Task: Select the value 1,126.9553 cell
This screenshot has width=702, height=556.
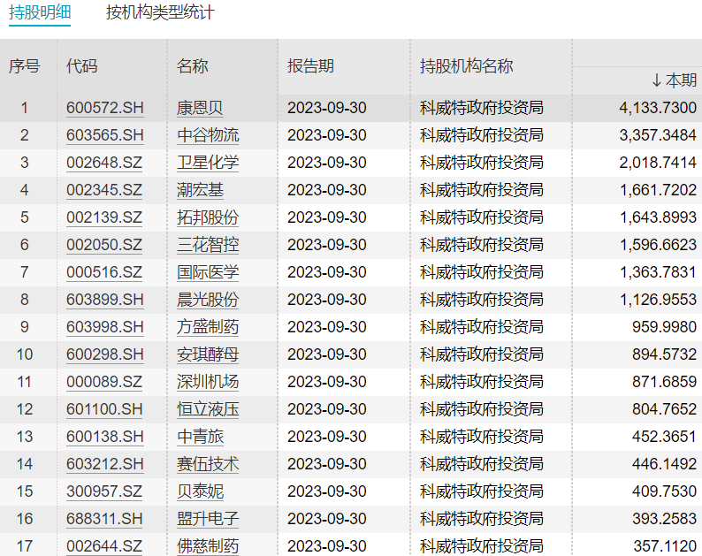Action: (658, 300)
